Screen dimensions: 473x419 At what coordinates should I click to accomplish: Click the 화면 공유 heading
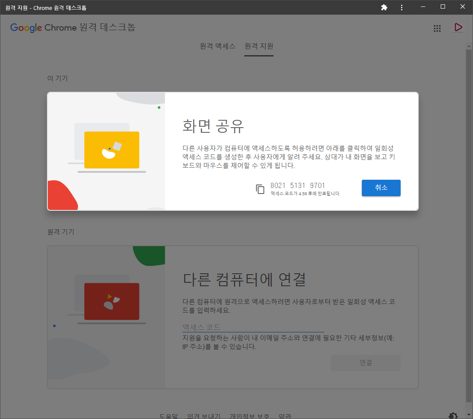[x=213, y=126]
